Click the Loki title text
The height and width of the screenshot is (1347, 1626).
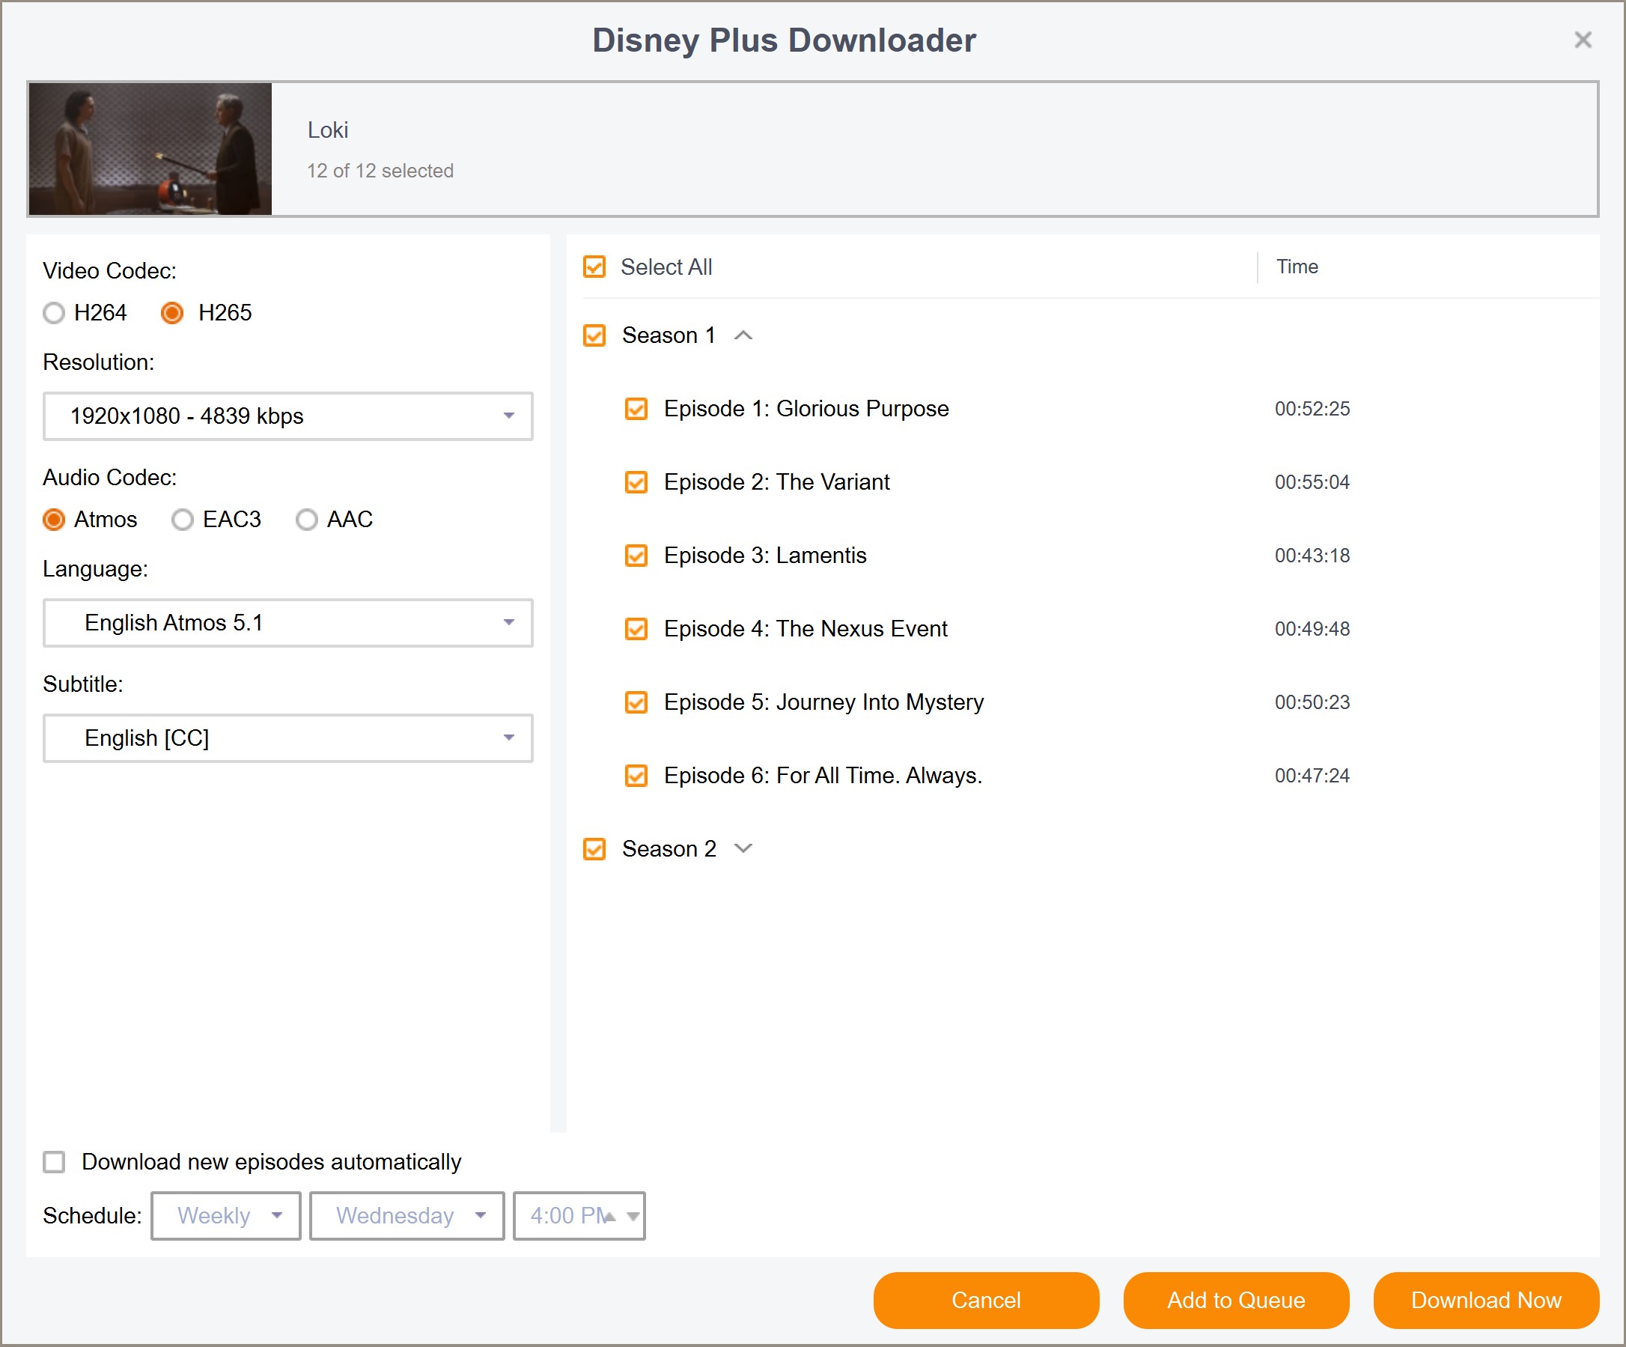click(328, 130)
